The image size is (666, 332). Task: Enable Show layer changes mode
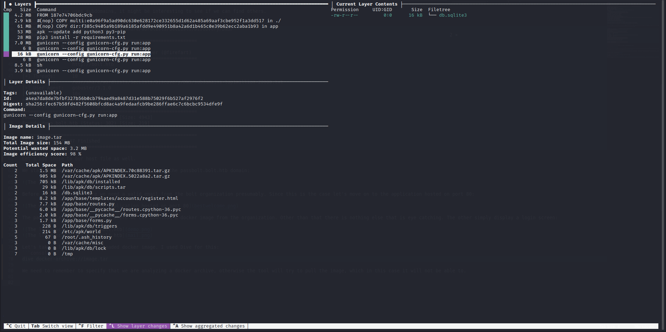138,326
